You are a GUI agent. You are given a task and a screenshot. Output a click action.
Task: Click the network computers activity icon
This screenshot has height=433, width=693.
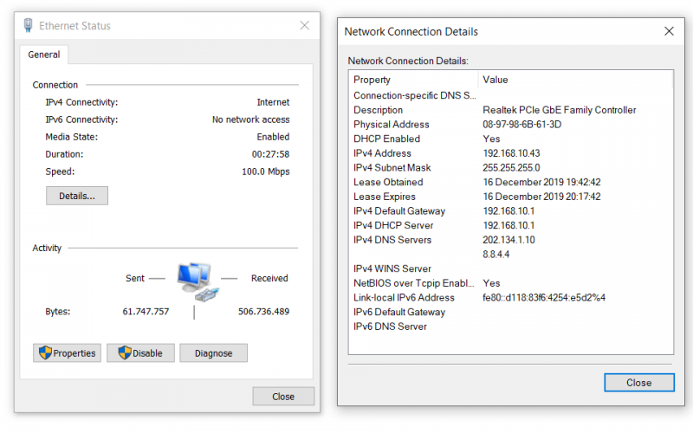click(x=198, y=282)
